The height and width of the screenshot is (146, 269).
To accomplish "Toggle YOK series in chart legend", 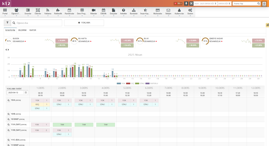I will (121, 83).
